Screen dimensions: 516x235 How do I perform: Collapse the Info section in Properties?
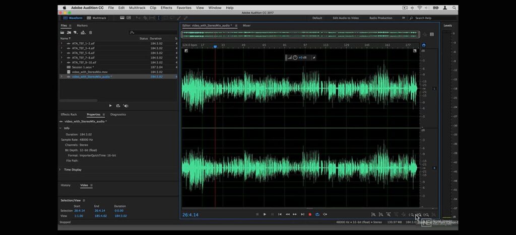(60, 128)
